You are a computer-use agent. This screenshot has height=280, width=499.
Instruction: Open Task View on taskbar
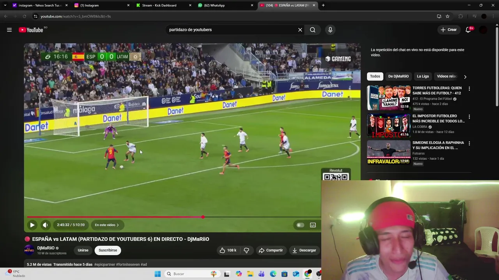[227, 274]
